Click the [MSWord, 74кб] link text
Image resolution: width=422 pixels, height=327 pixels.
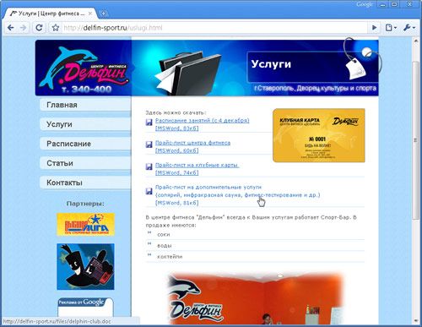point(177,173)
